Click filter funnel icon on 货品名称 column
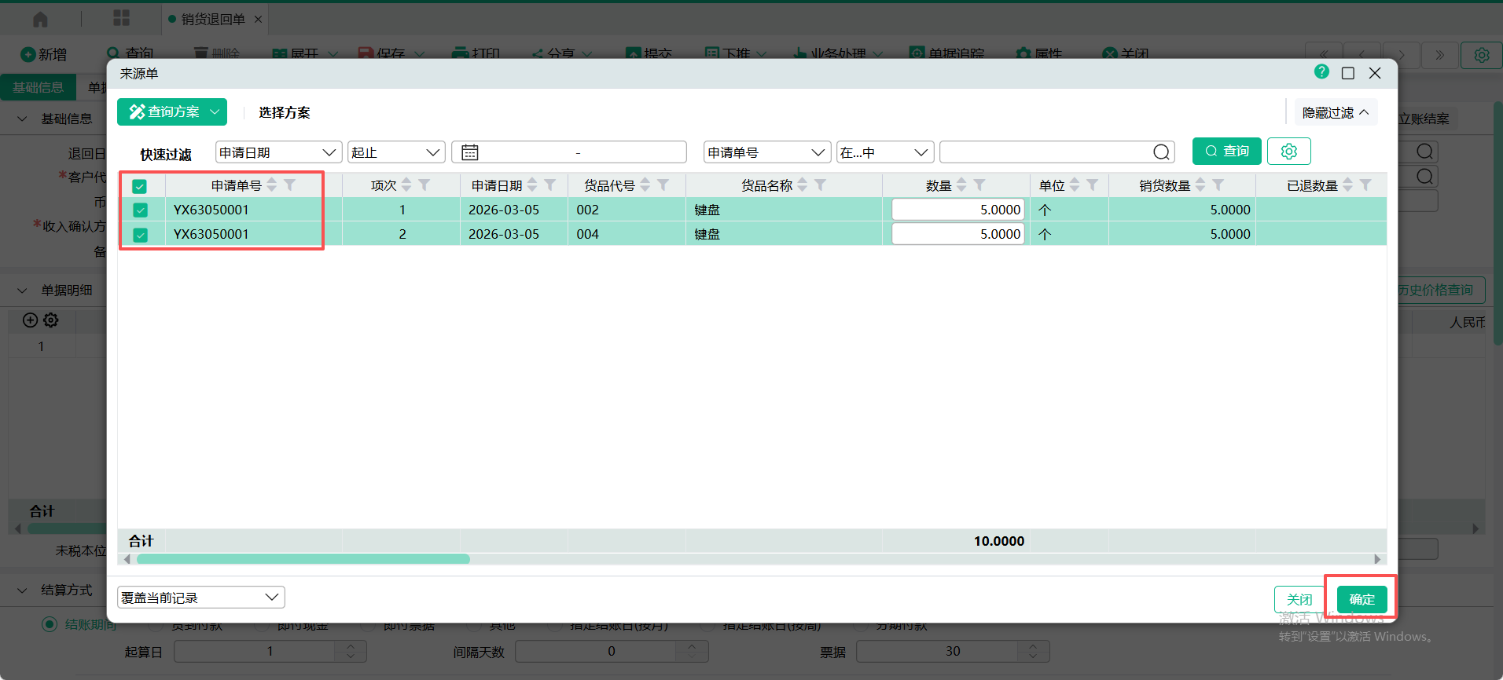 (821, 185)
